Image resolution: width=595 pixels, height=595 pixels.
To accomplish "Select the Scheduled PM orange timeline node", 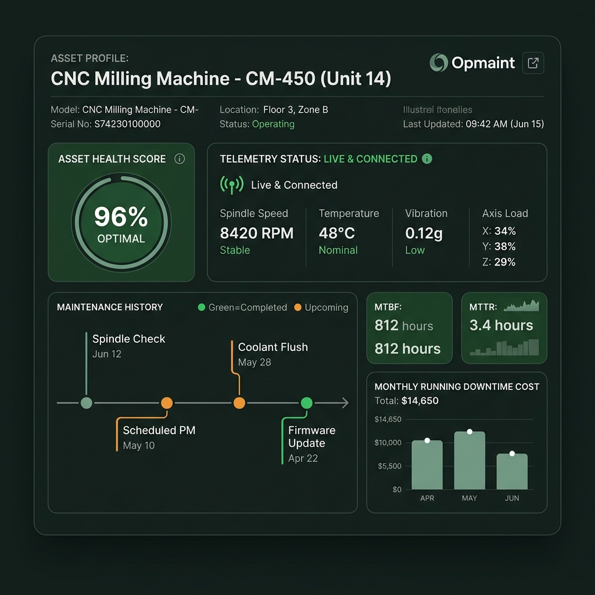I will point(167,403).
